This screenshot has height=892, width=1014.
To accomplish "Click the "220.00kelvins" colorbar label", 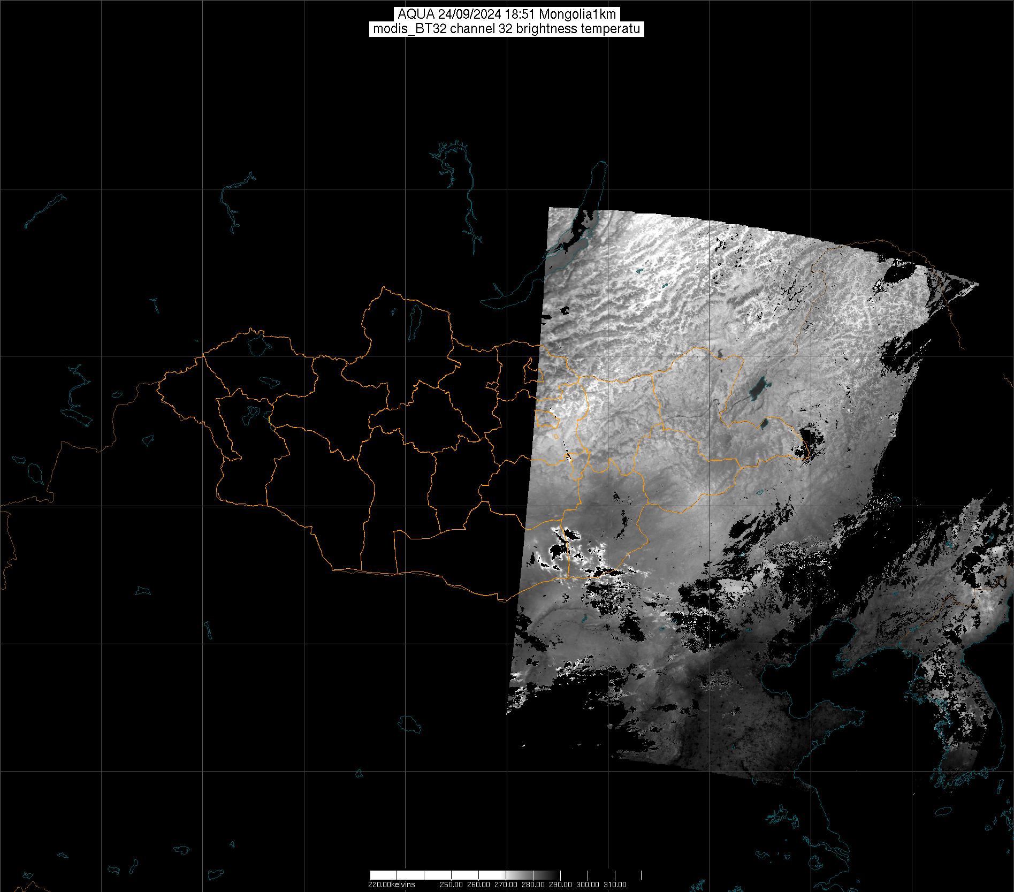I will pos(391,885).
